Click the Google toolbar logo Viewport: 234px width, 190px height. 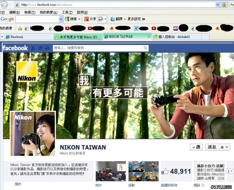(x=7, y=19)
